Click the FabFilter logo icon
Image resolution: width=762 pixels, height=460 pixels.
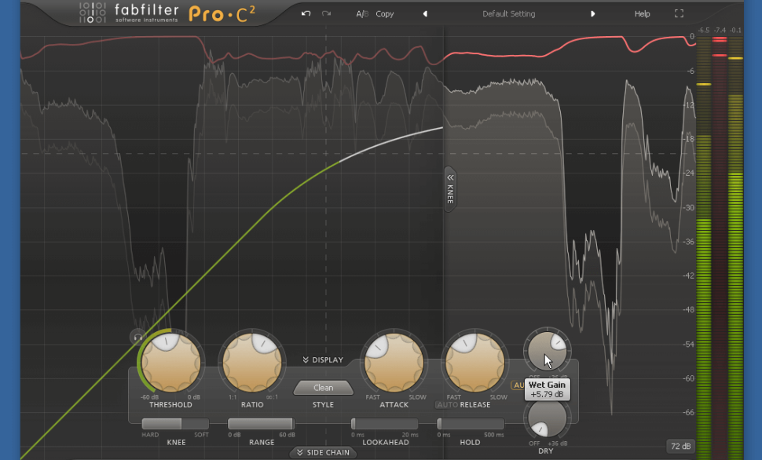click(x=93, y=13)
